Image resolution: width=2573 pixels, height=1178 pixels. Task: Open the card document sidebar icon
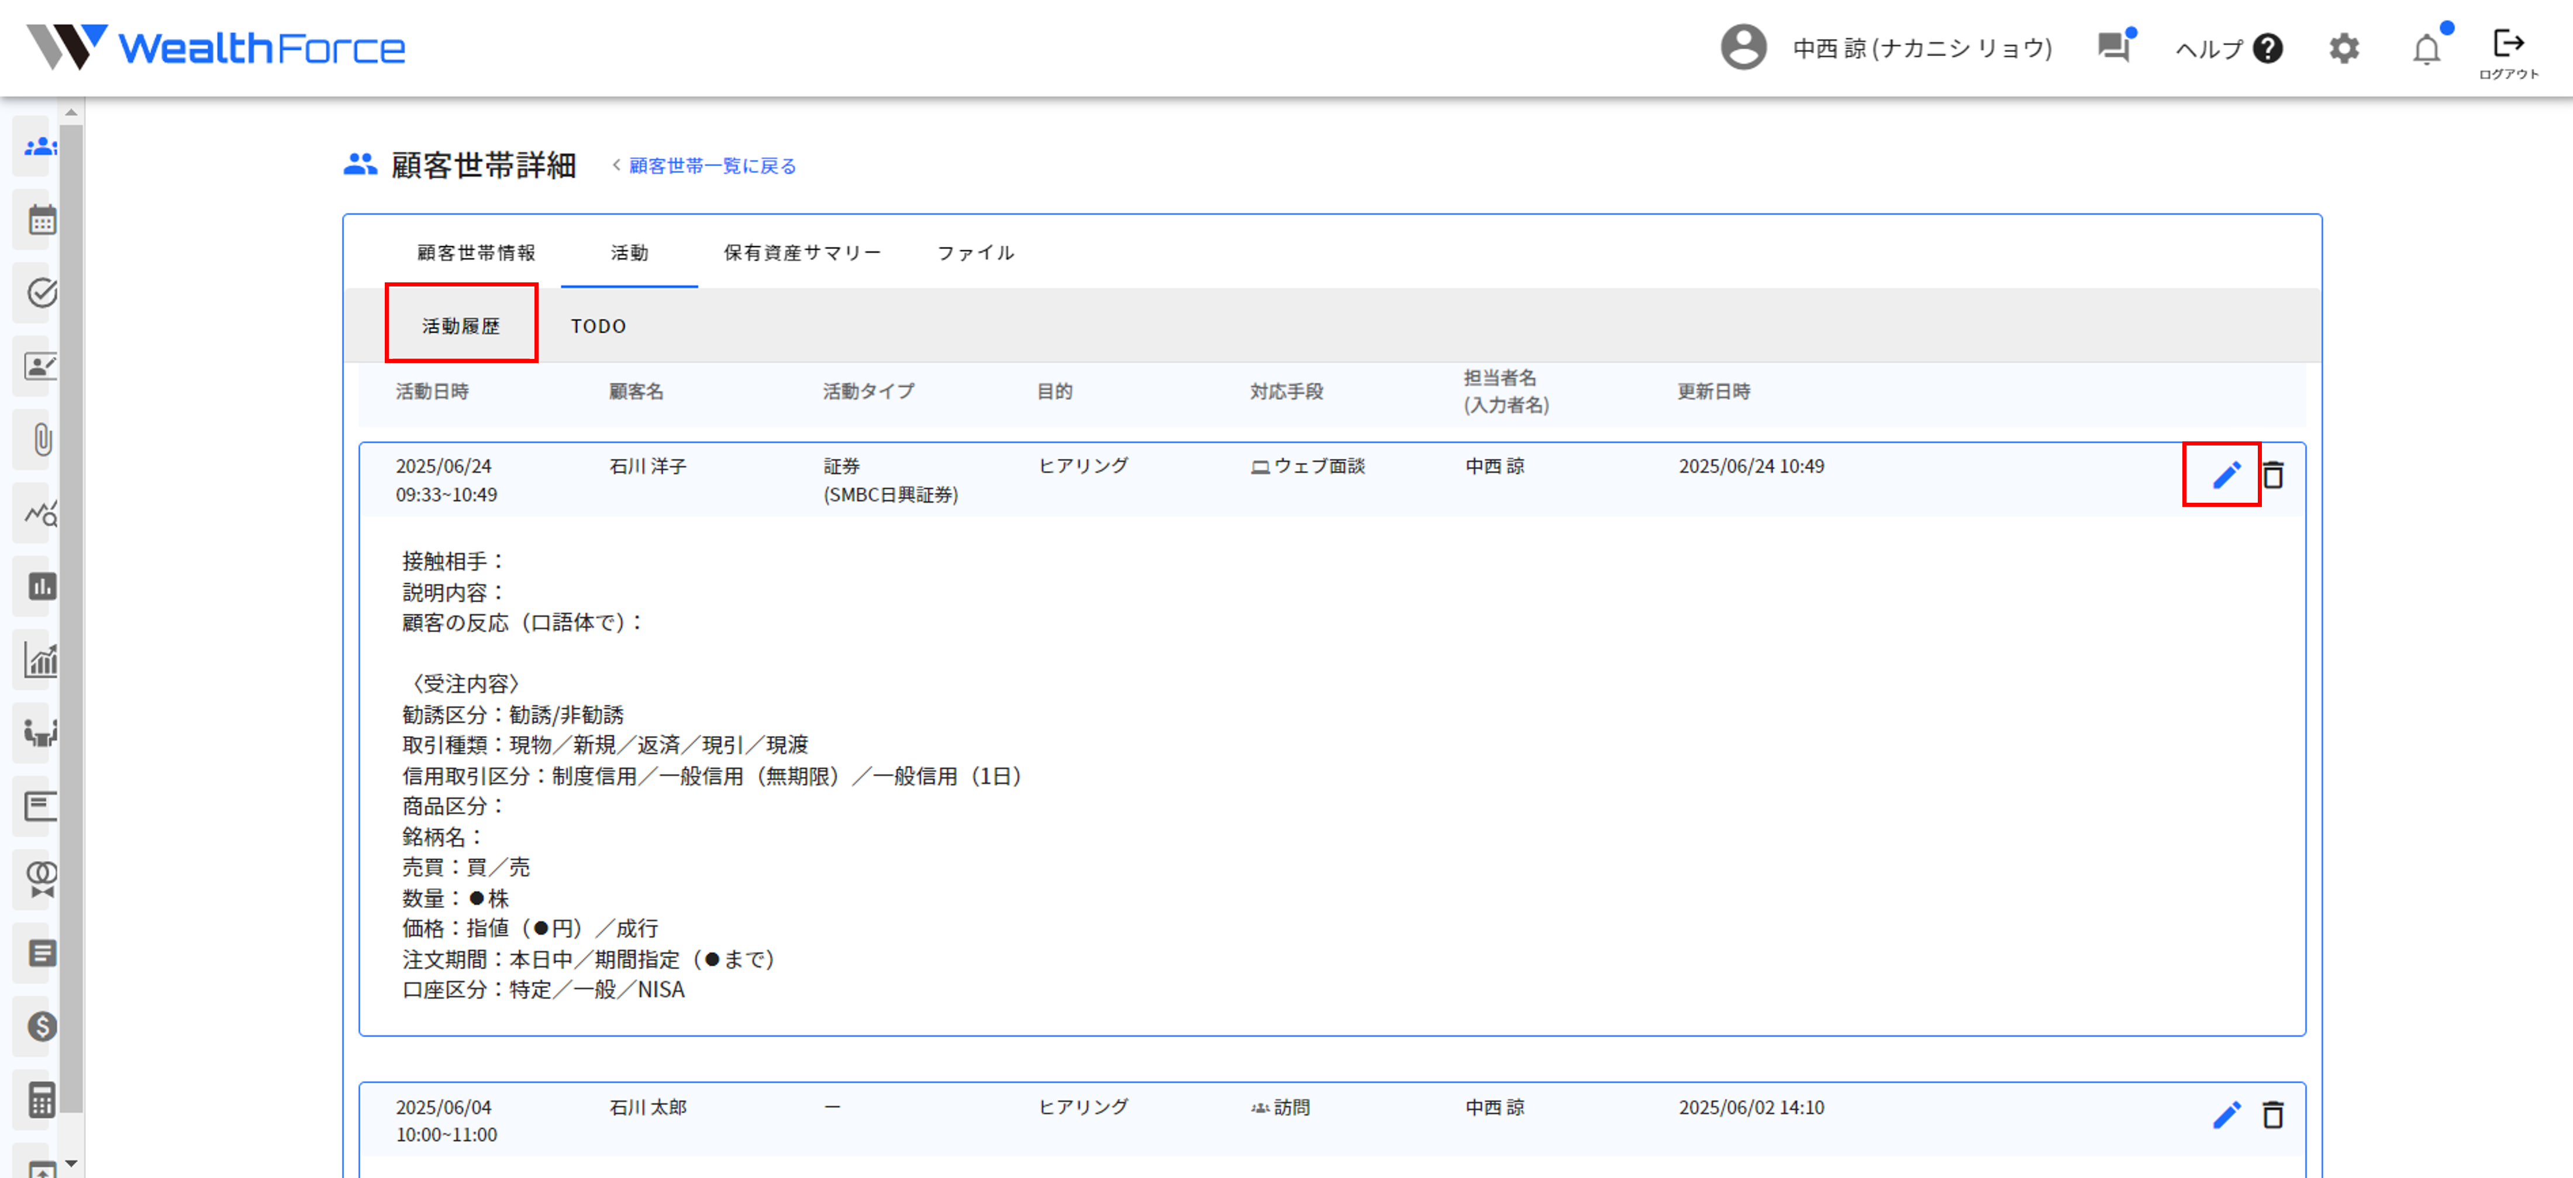click(x=41, y=806)
